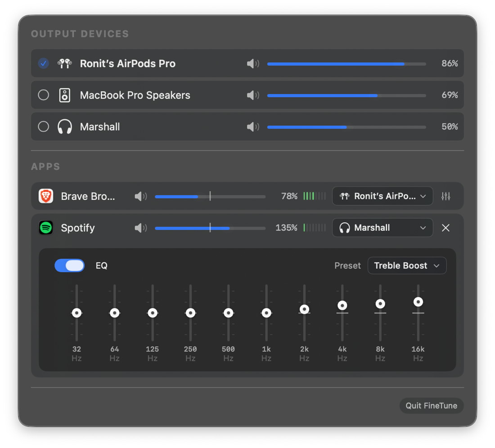Screen dimensions: 495x448
Task: Click the Brave Browser app icon
Action: [x=46, y=196]
